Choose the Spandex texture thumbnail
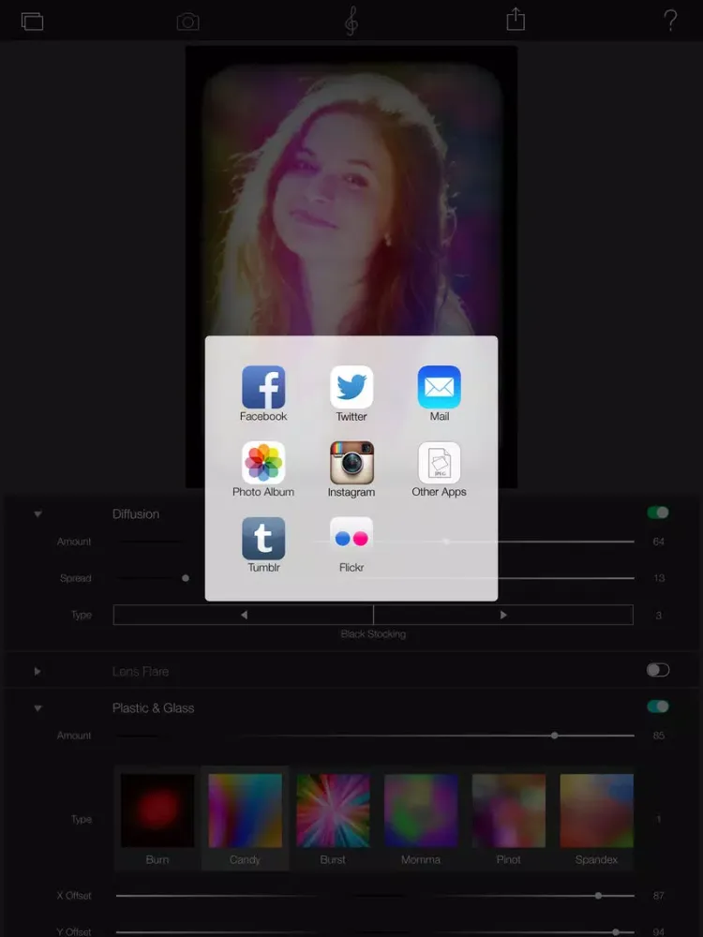Screen dimensions: 703x937 pos(596,811)
